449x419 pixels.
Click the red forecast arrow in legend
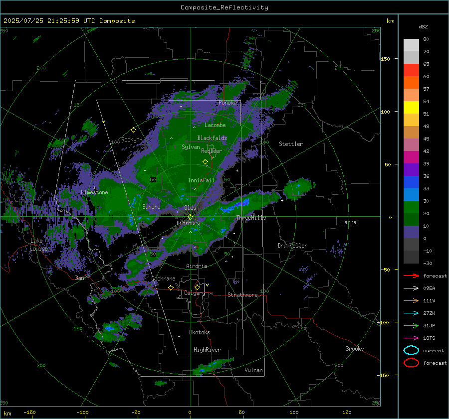pos(411,276)
